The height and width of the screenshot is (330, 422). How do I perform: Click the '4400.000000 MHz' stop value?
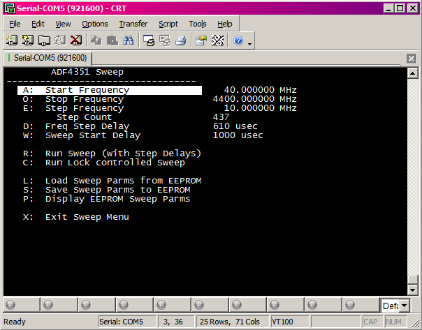pos(254,99)
